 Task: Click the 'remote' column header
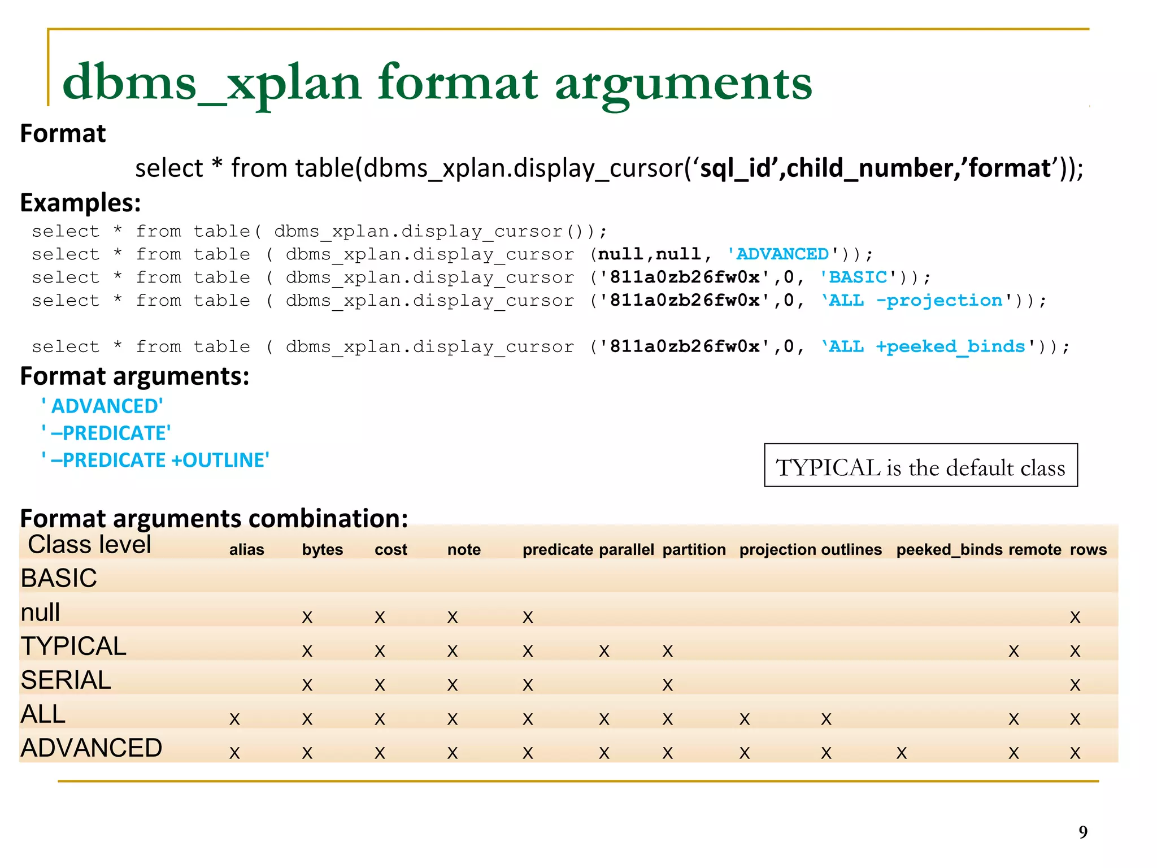(x=1035, y=550)
